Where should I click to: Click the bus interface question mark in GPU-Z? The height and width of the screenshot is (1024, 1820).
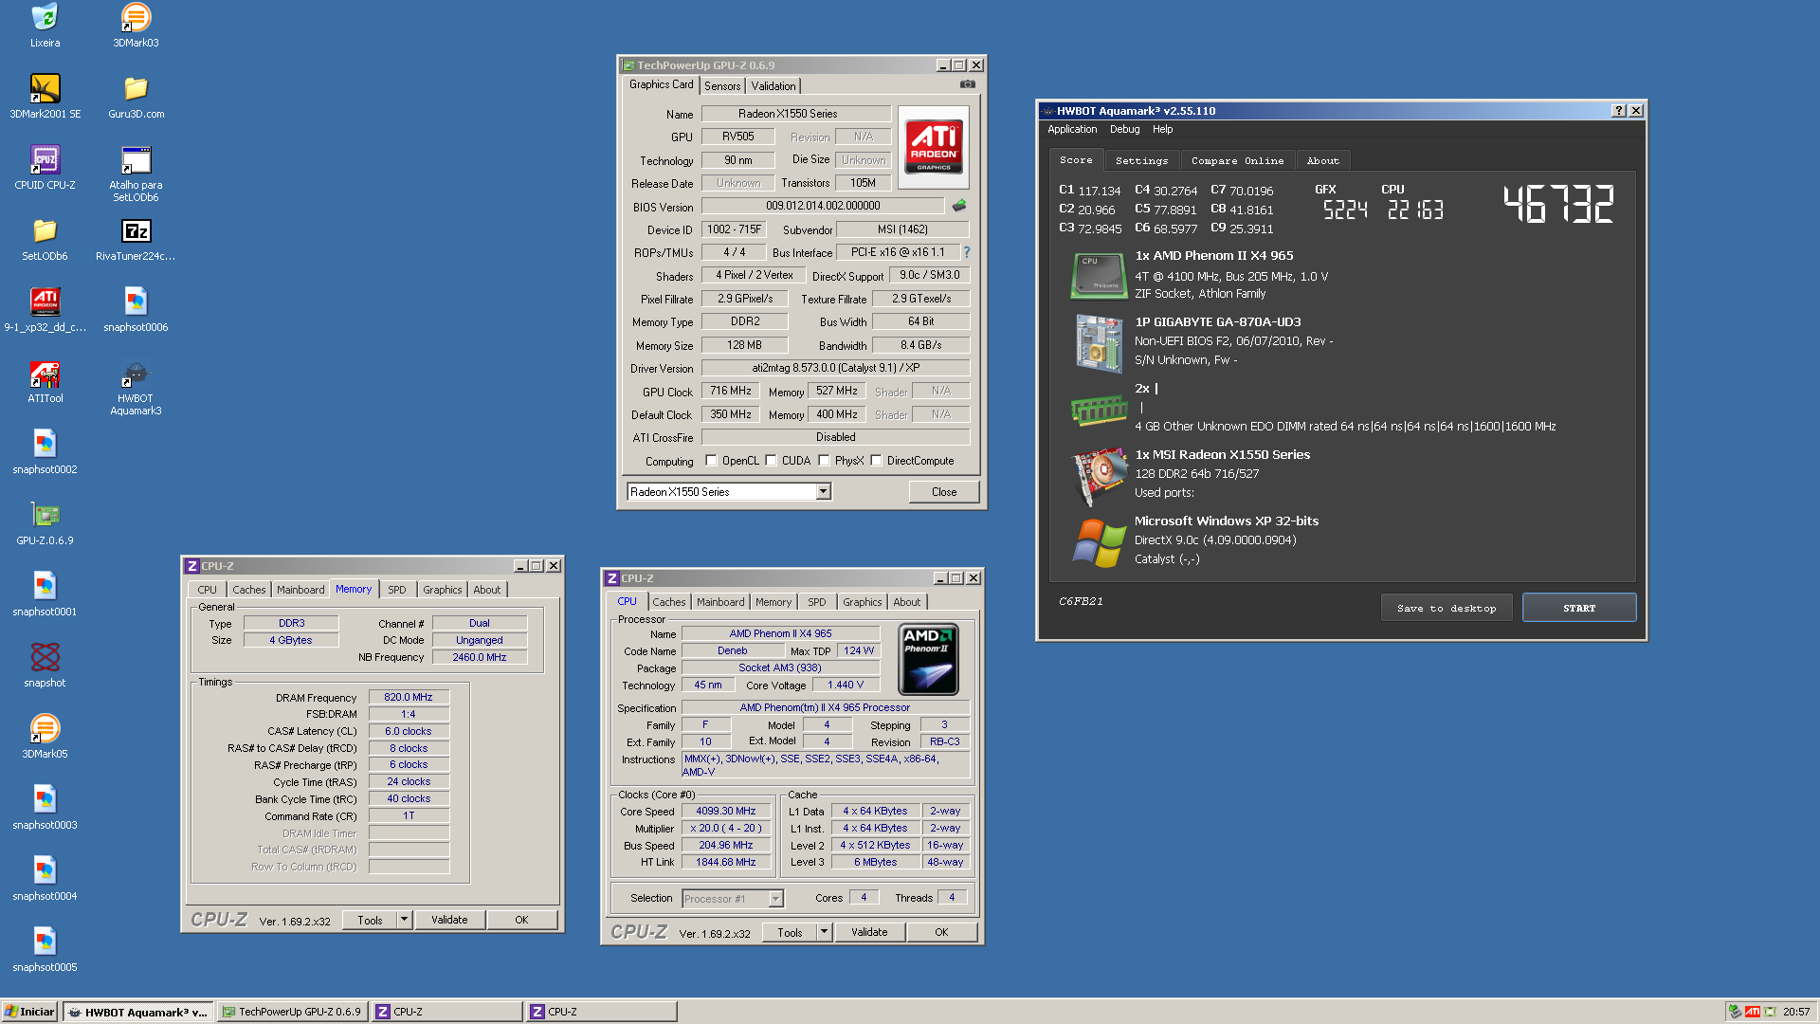coord(967,252)
